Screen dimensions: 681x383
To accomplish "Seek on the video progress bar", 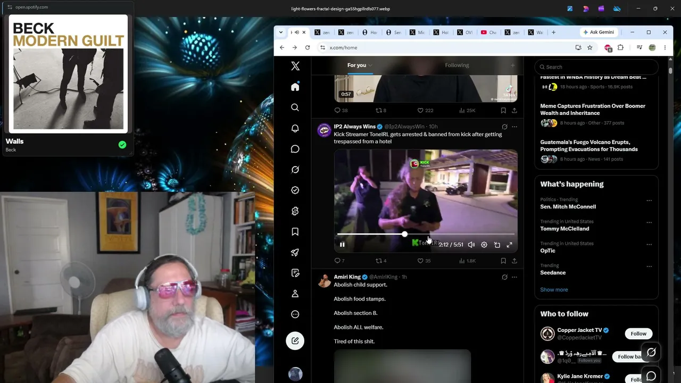I will pos(426,234).
